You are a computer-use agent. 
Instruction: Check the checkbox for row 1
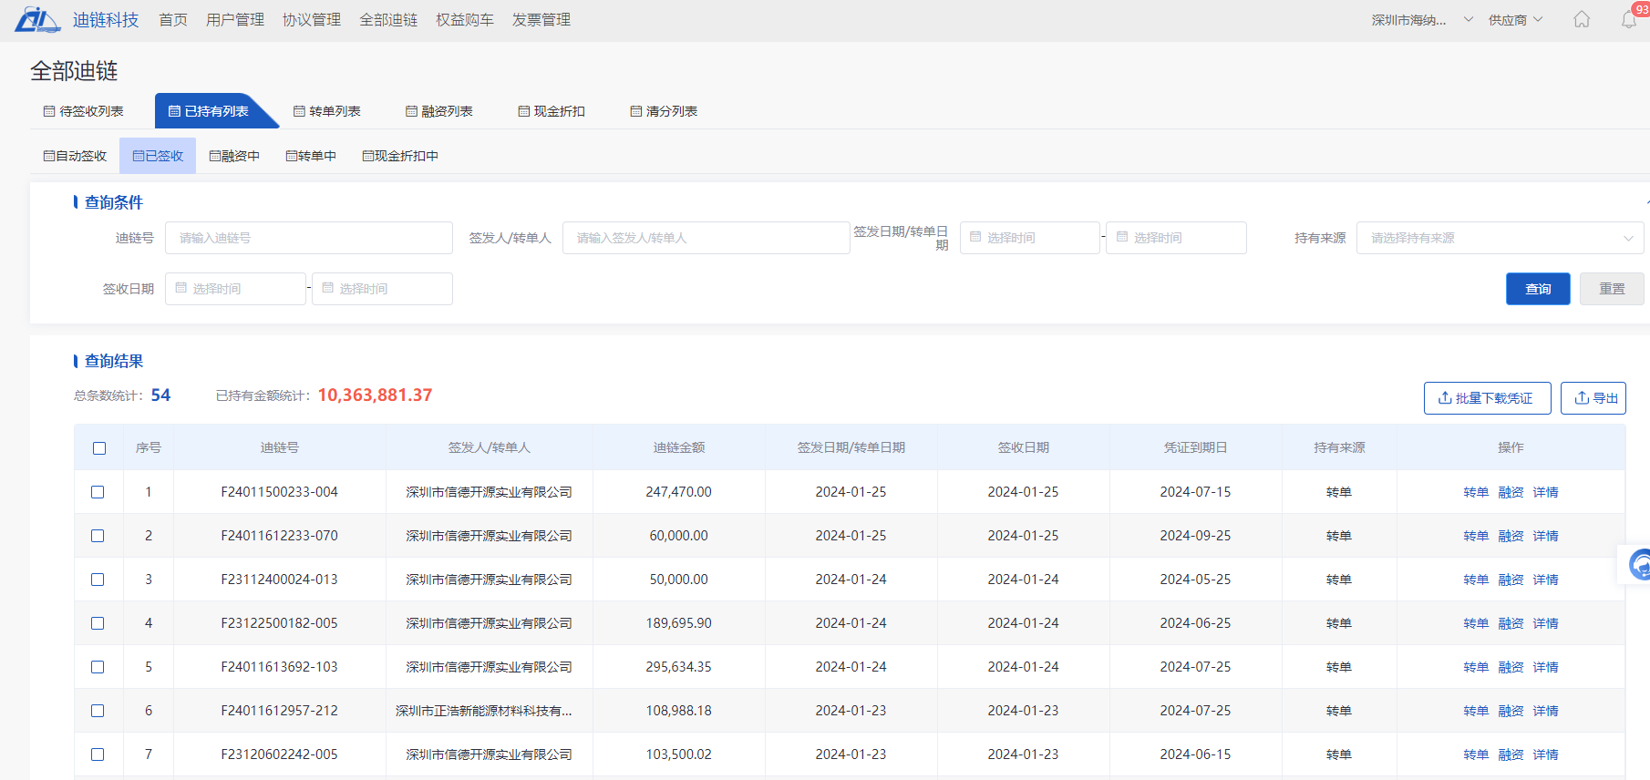point(98,492)
